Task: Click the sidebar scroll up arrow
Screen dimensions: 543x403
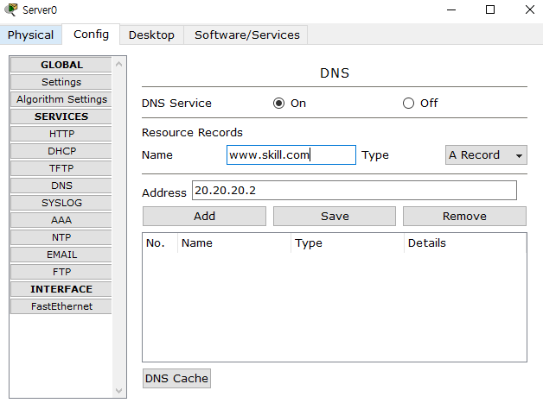Action: click(118, 64)
